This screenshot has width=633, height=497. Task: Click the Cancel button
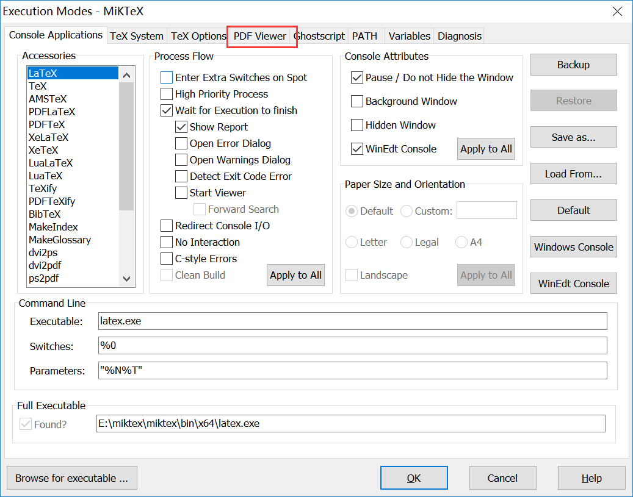coord(502,478)
